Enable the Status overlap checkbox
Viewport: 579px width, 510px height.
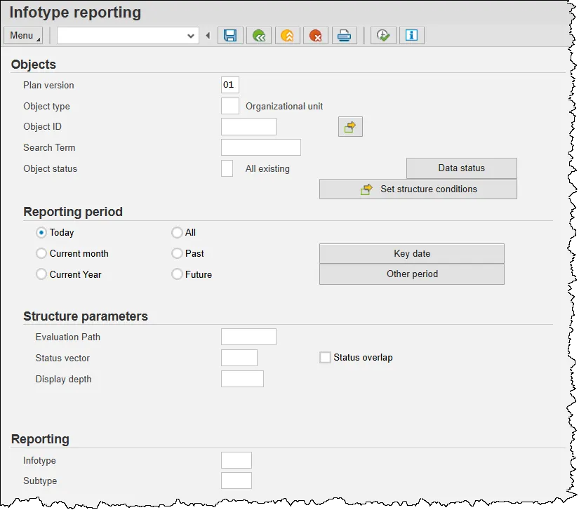pos(325,358)
